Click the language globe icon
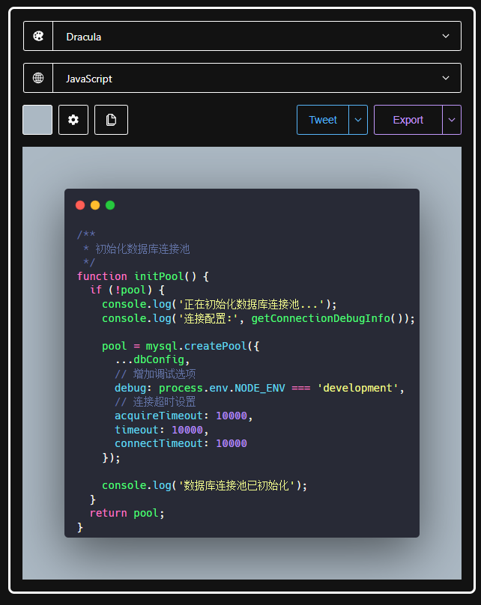Screen dimensions: 481x605 [x=37, y=78]
